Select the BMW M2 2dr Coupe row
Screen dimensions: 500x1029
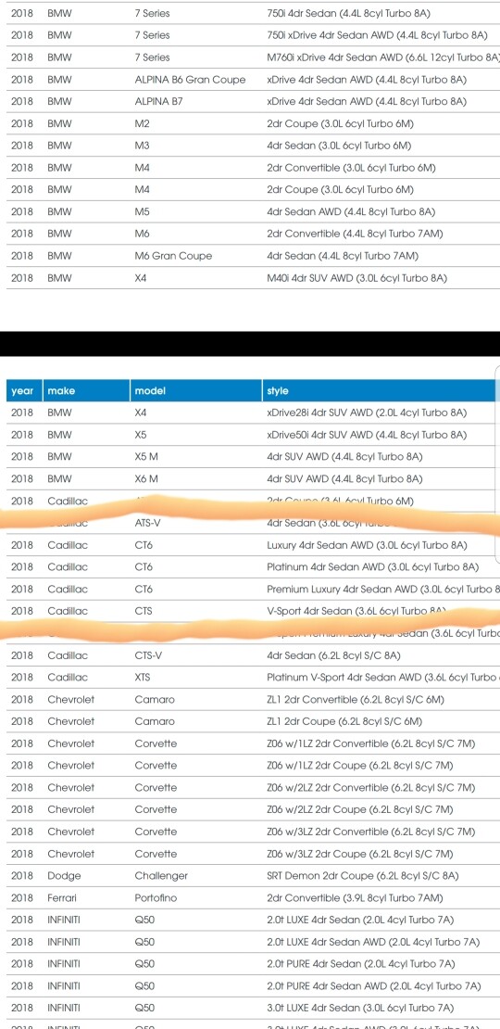250,123
